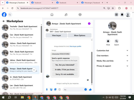Viewport: 134px width, 100px height.
Task: Open Windows taskbar search
Action: pyautogui.click(x=9, y=97)
